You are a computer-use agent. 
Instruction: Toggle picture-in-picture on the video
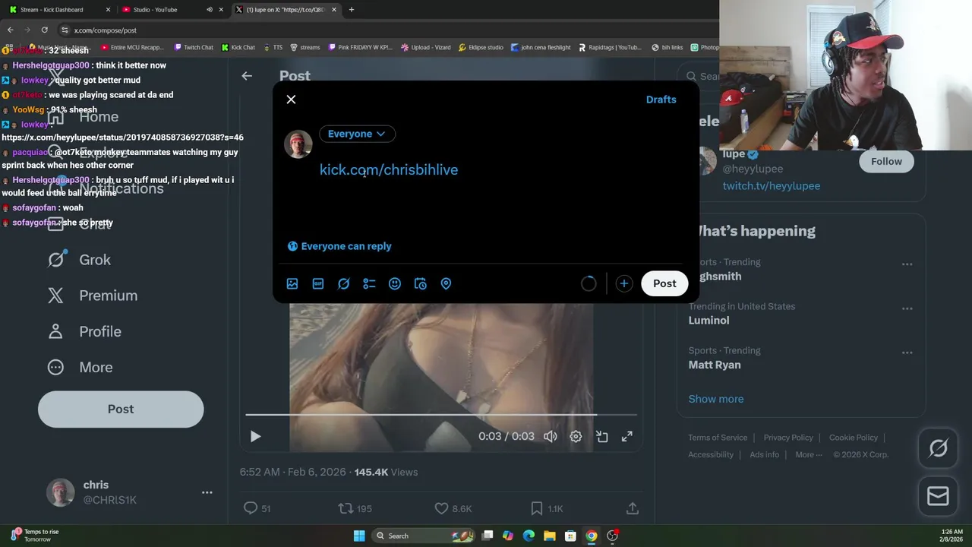pyautogui.click(x=601, y=437)
